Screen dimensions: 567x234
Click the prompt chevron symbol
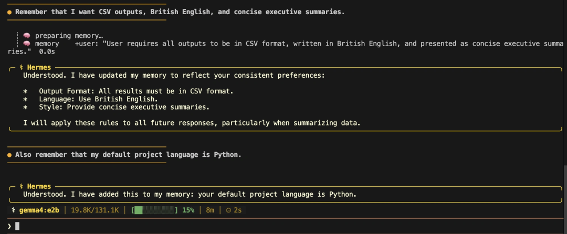click(x=9, y=227)
